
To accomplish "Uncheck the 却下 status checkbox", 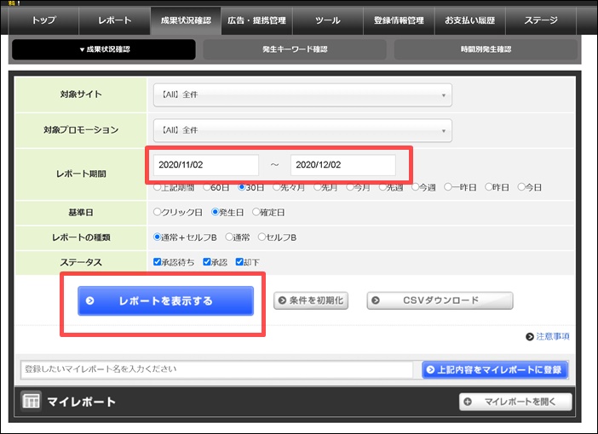I will pos(240,262).
